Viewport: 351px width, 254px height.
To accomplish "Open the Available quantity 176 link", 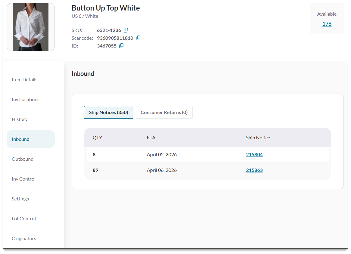I will pyautogui.click(x=327, y=24).
